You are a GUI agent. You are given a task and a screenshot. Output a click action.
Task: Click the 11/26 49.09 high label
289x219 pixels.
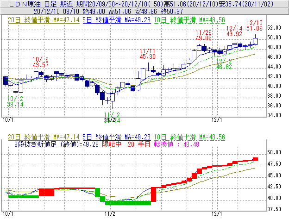click(x=203, y=35)
